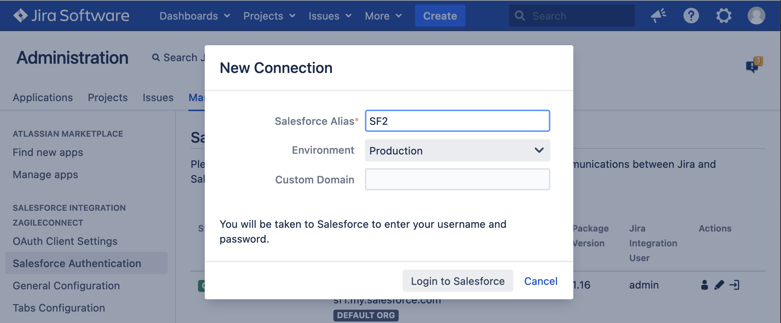Image resolution: width=781 pixels, height=323 pixels.
Task: Expand the Projects dropdown in navbar
Action: point(269,16)
